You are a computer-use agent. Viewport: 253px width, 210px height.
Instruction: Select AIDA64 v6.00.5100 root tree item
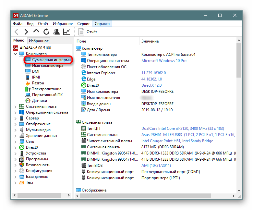[x=32, y=48]
